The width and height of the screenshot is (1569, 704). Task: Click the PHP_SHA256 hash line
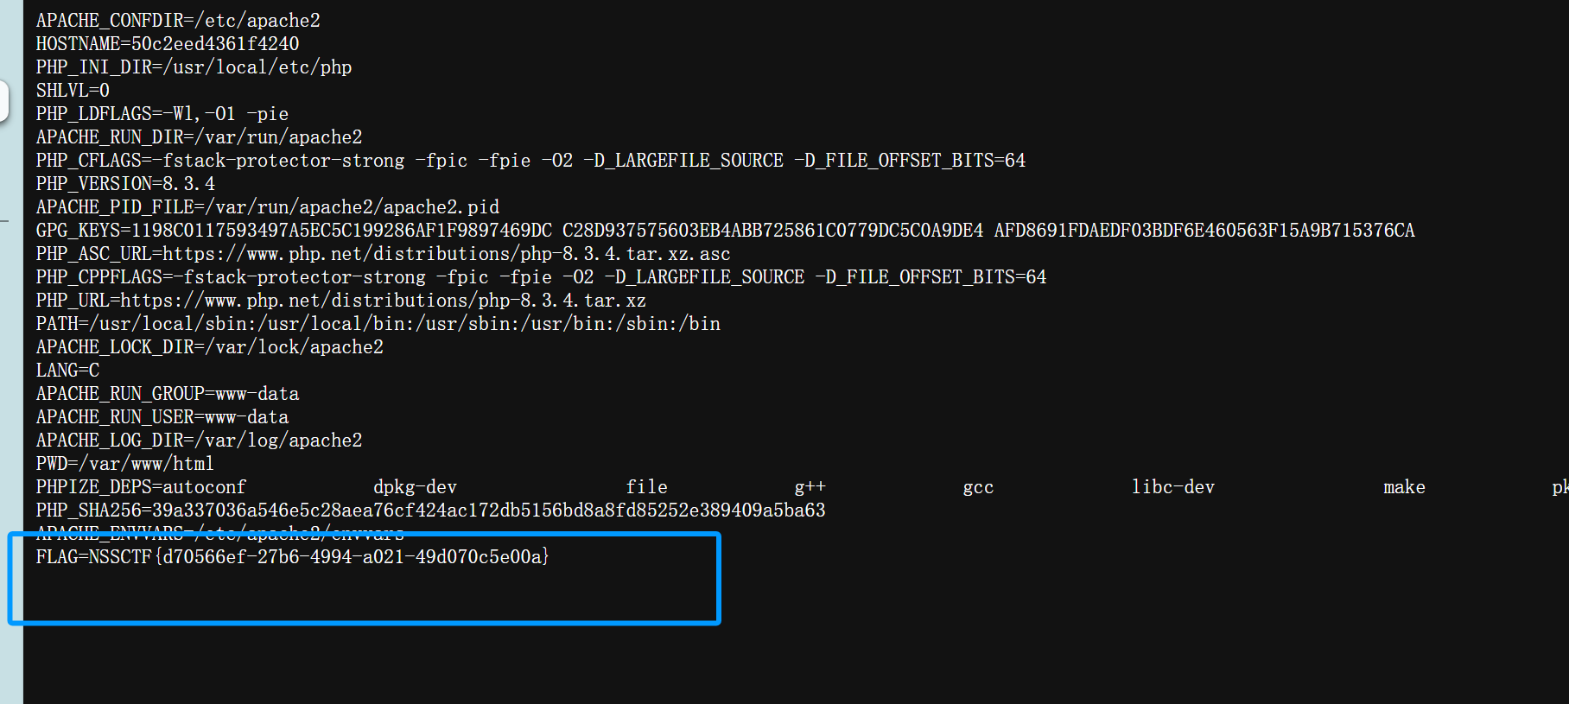coord(430,511)
